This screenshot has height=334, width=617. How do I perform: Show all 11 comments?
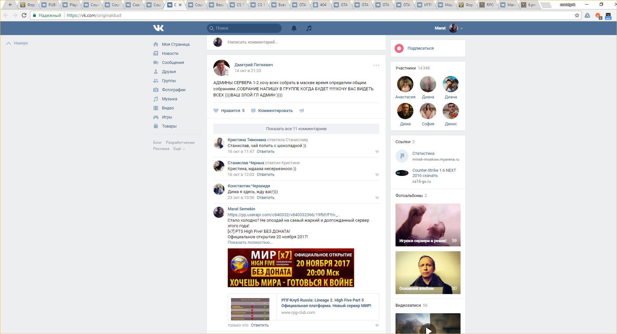(296, 129)
